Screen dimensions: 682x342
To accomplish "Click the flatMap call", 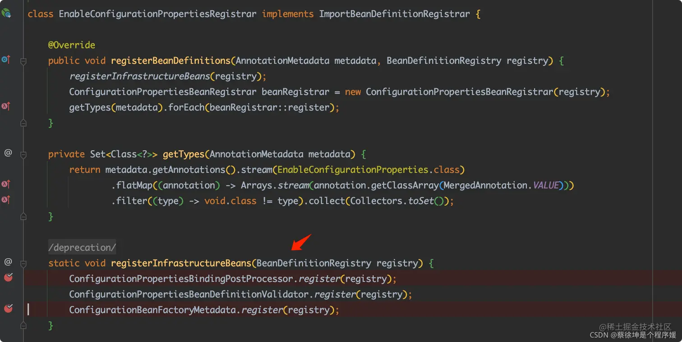I will point(134,185).
